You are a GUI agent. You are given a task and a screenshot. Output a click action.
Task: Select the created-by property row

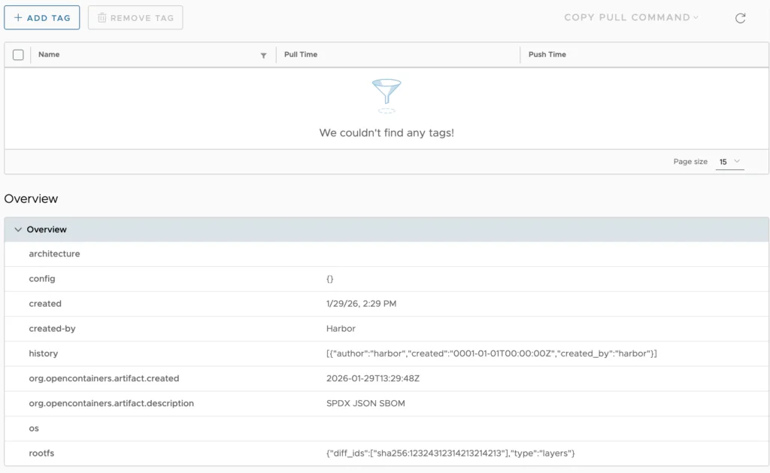coord(53,329)
